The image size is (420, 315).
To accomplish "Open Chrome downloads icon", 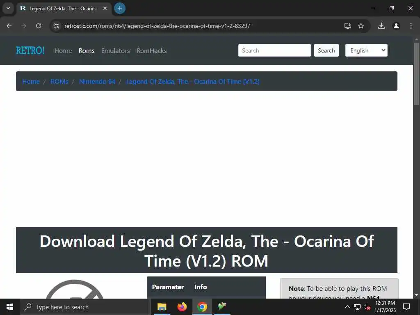I will click(381, 26).
